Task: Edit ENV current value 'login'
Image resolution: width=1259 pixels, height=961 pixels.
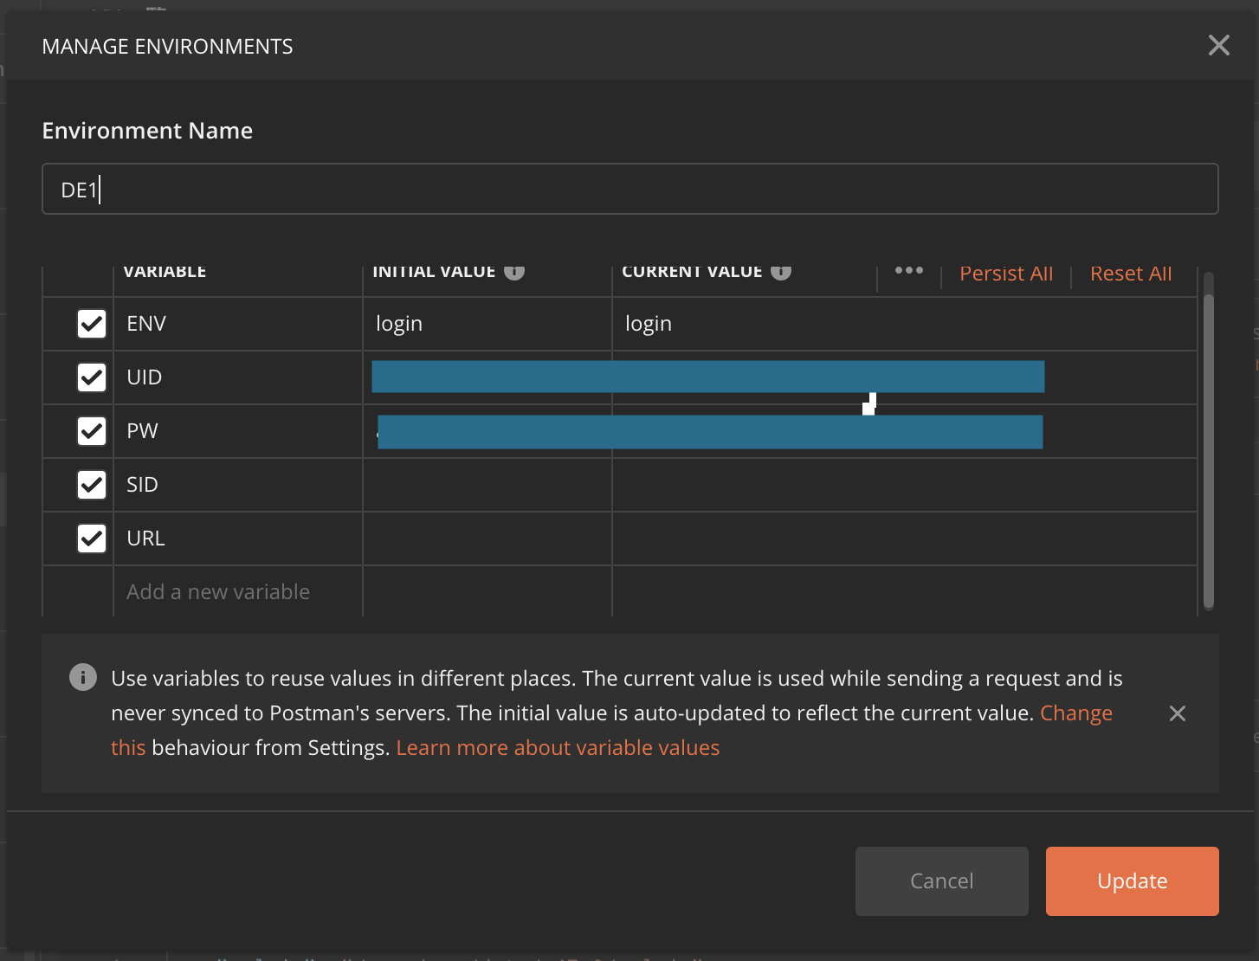Action: coord(905,324)
